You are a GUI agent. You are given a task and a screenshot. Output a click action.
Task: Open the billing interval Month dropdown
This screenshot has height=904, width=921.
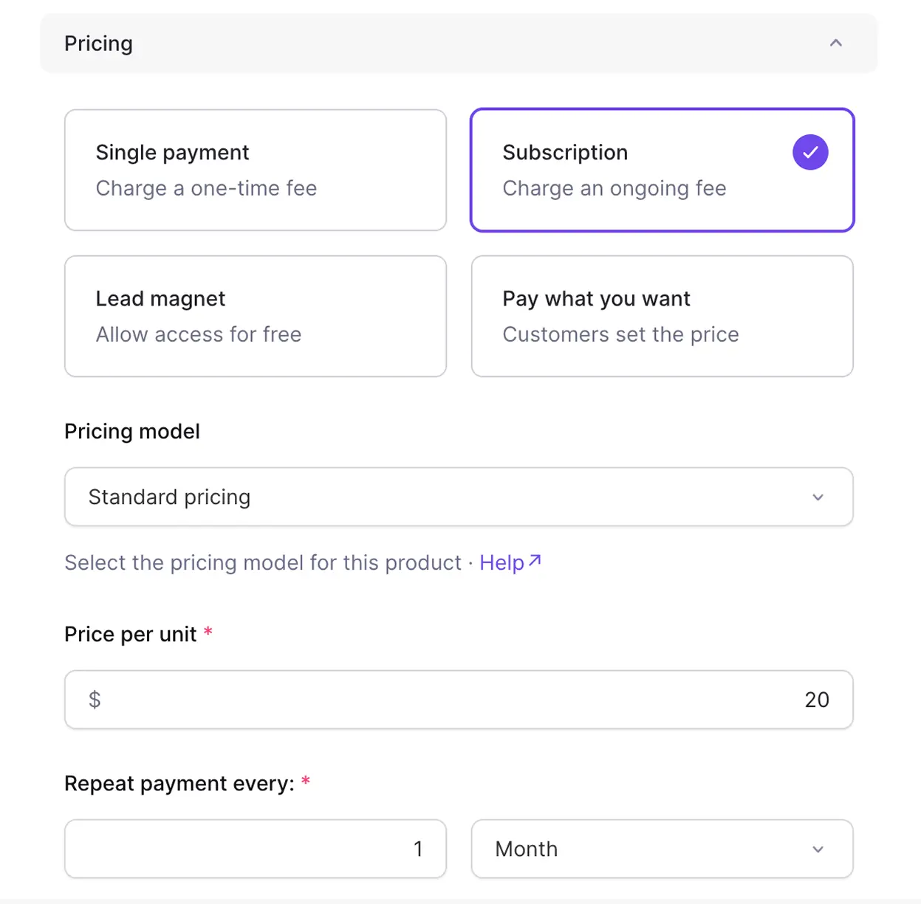pyautogui.click(x=662, y=849)
